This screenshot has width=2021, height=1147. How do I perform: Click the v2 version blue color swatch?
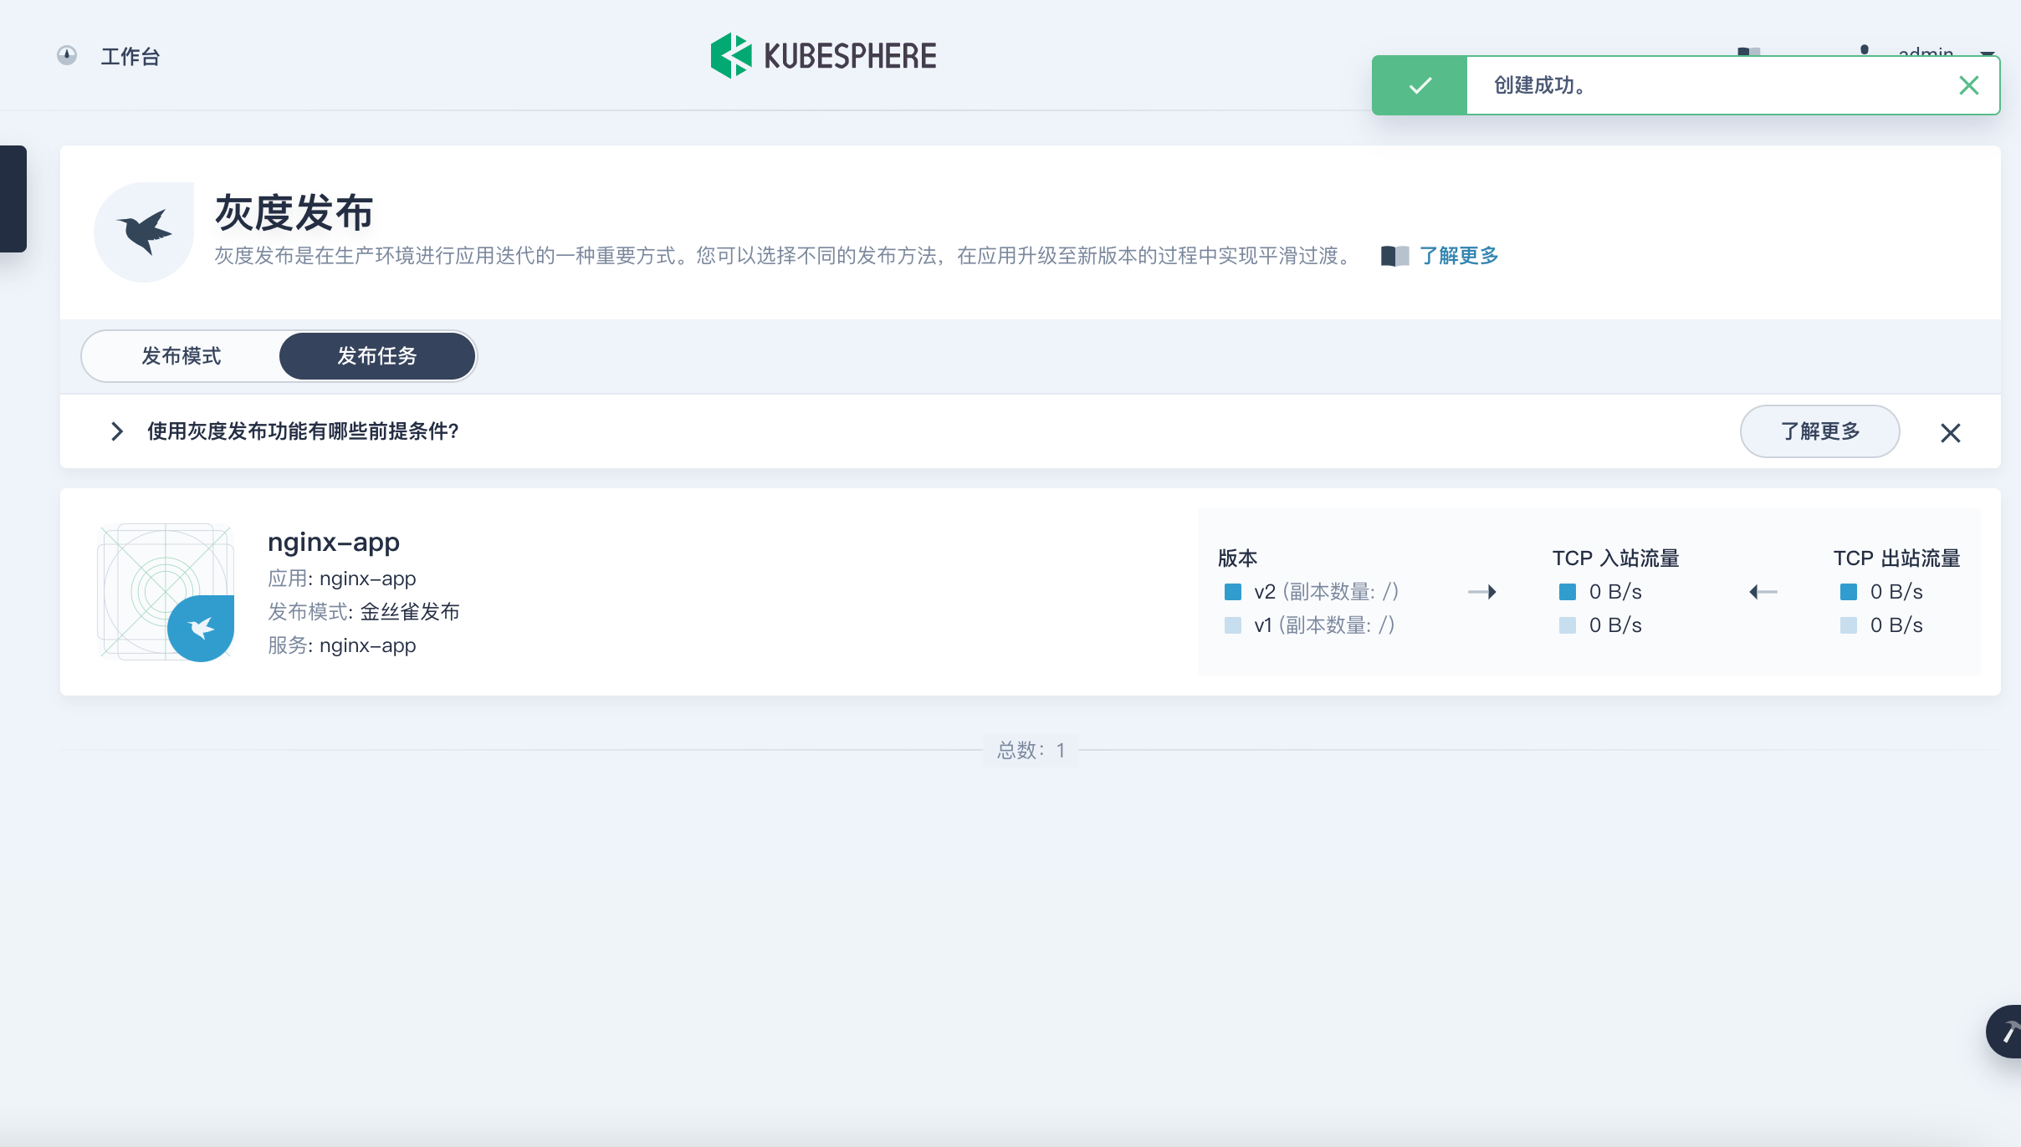pos(1232,592)
